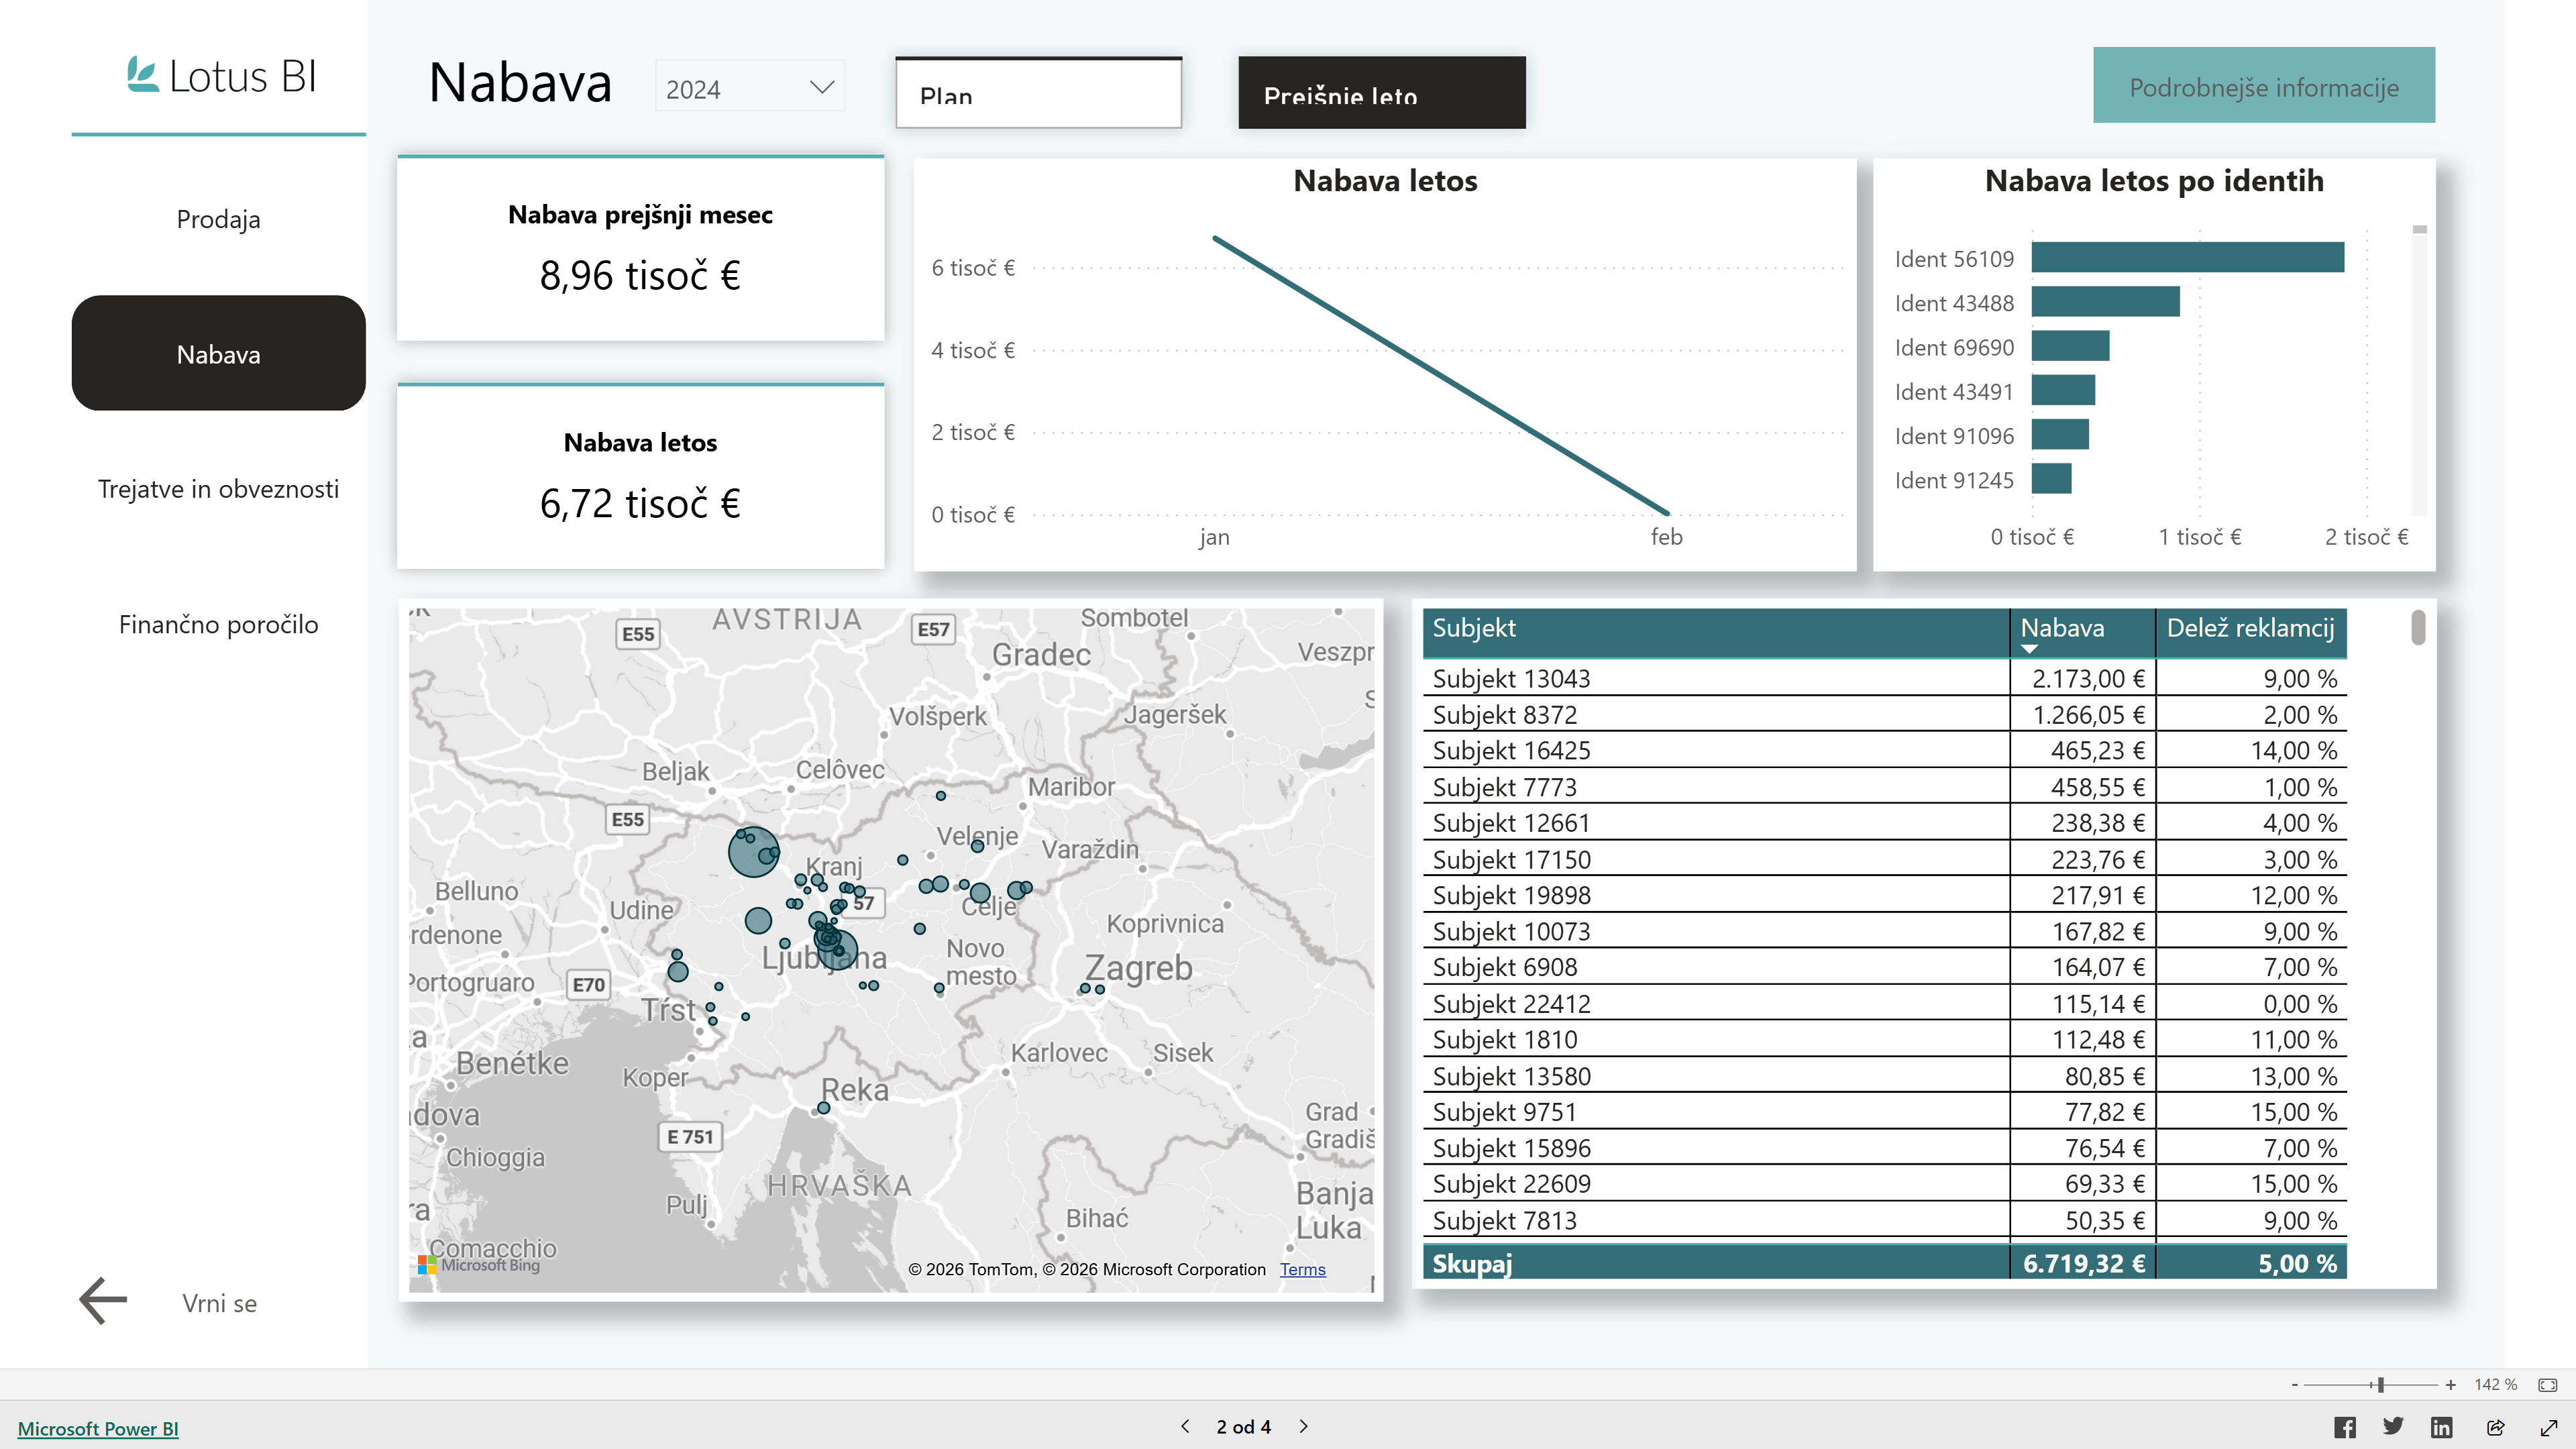Open the Finančno poročilo page
Viewport: 2576px width, 1449px height.
coord(218,624)
